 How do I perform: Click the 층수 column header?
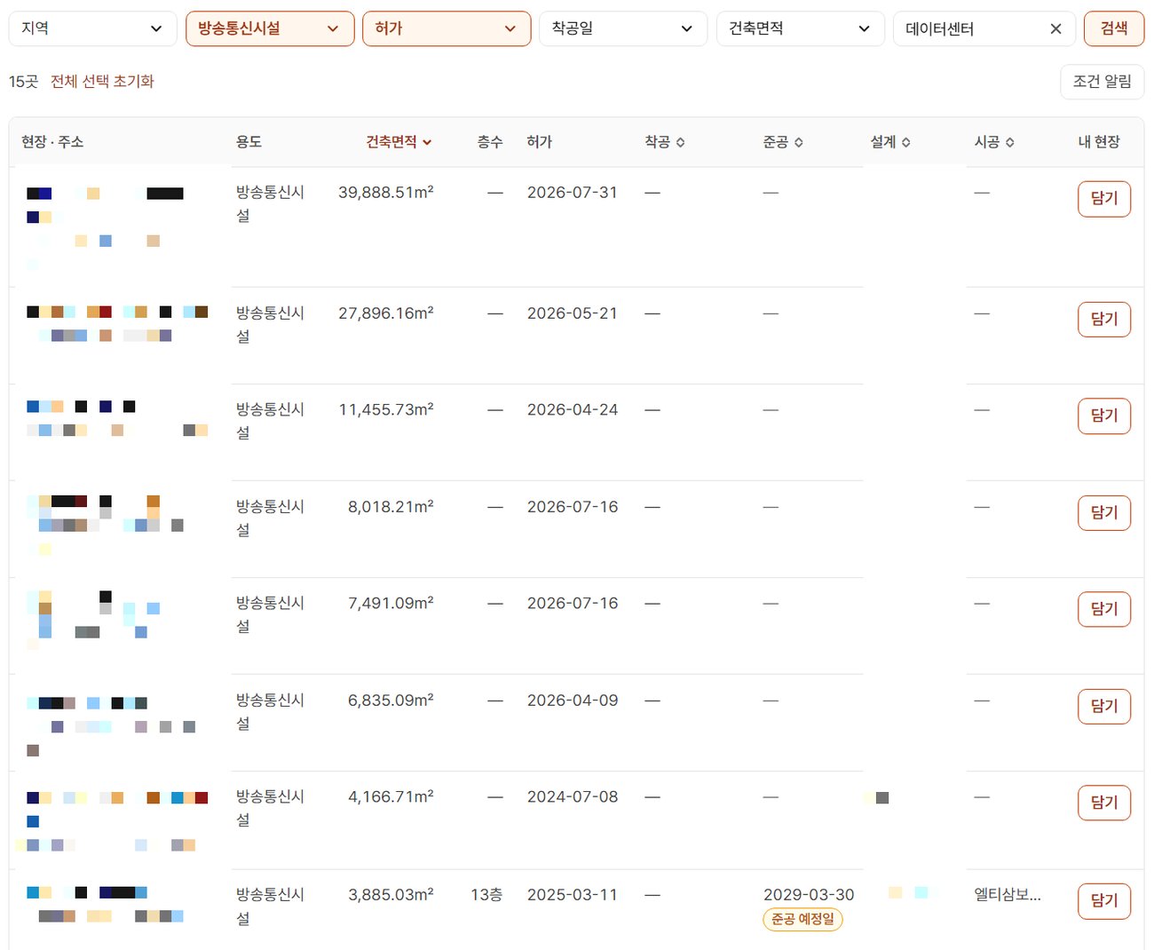tap(490, 142)
